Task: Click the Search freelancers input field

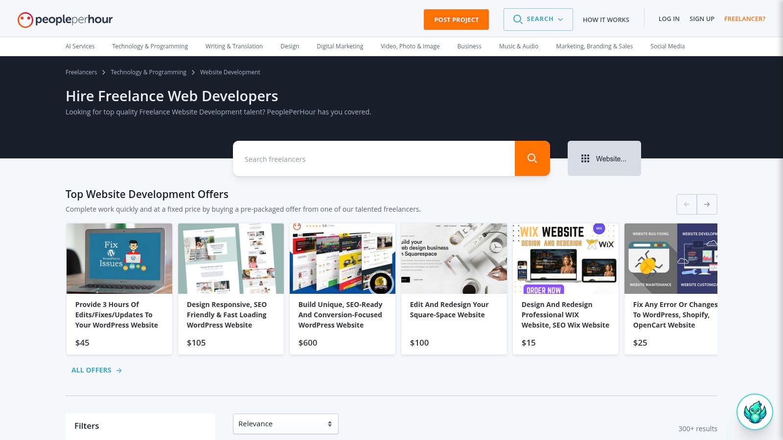Action: click(x=373, y=159)
